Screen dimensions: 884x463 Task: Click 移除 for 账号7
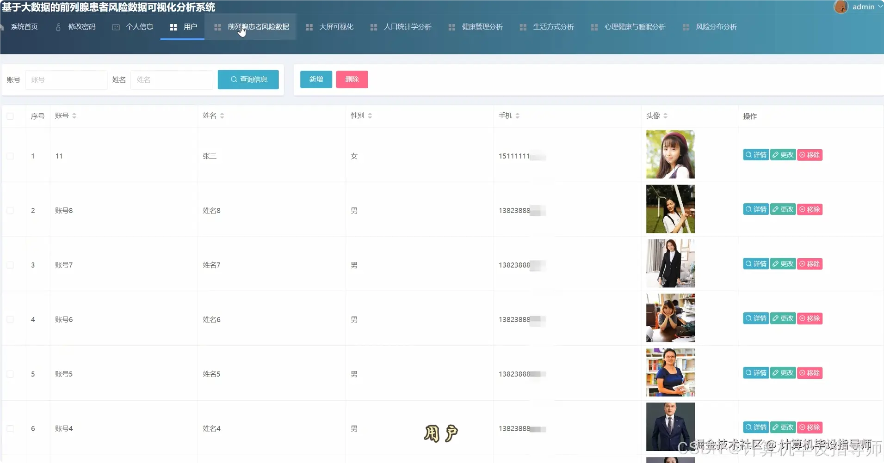[x=810, y=264]
